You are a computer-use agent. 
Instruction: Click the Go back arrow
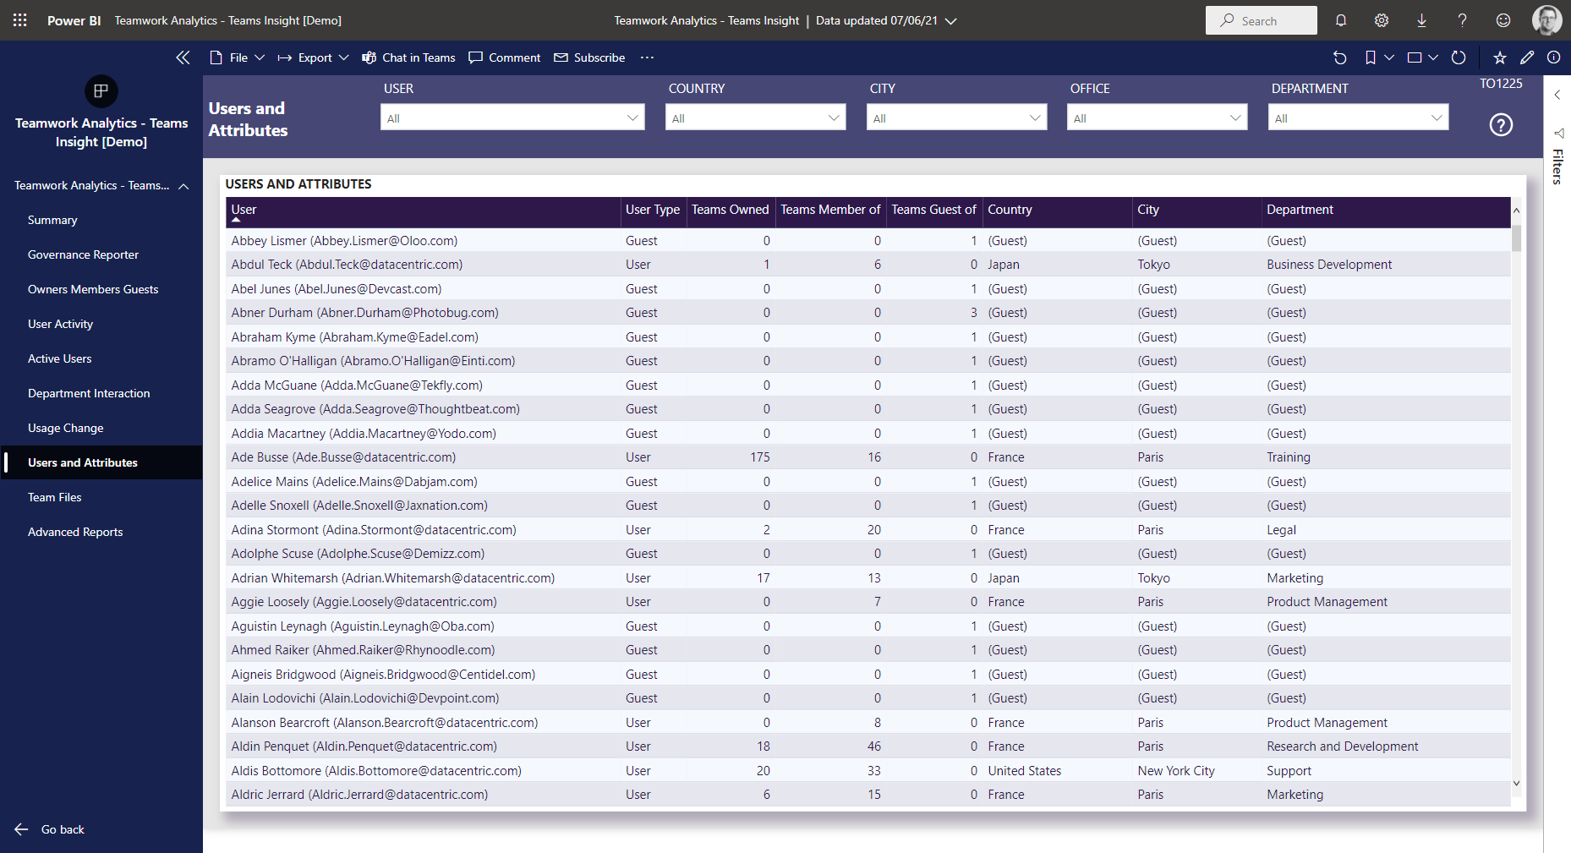(22, 829)
